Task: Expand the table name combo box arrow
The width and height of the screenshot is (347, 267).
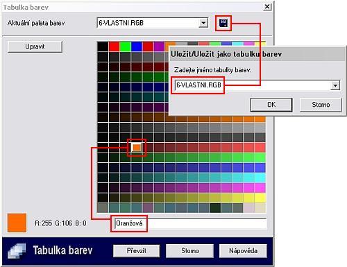Action: (x=335, y=85)
